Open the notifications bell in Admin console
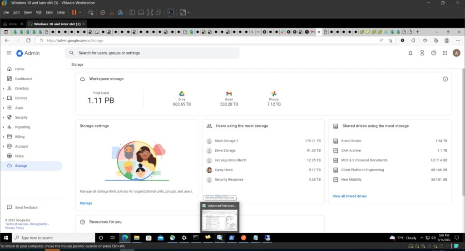Image resolution: width=465 pixels, height=251 pixels. point(411,53)
